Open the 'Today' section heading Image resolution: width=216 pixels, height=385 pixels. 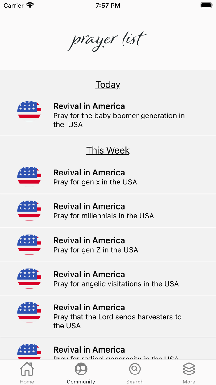point(108,84)
